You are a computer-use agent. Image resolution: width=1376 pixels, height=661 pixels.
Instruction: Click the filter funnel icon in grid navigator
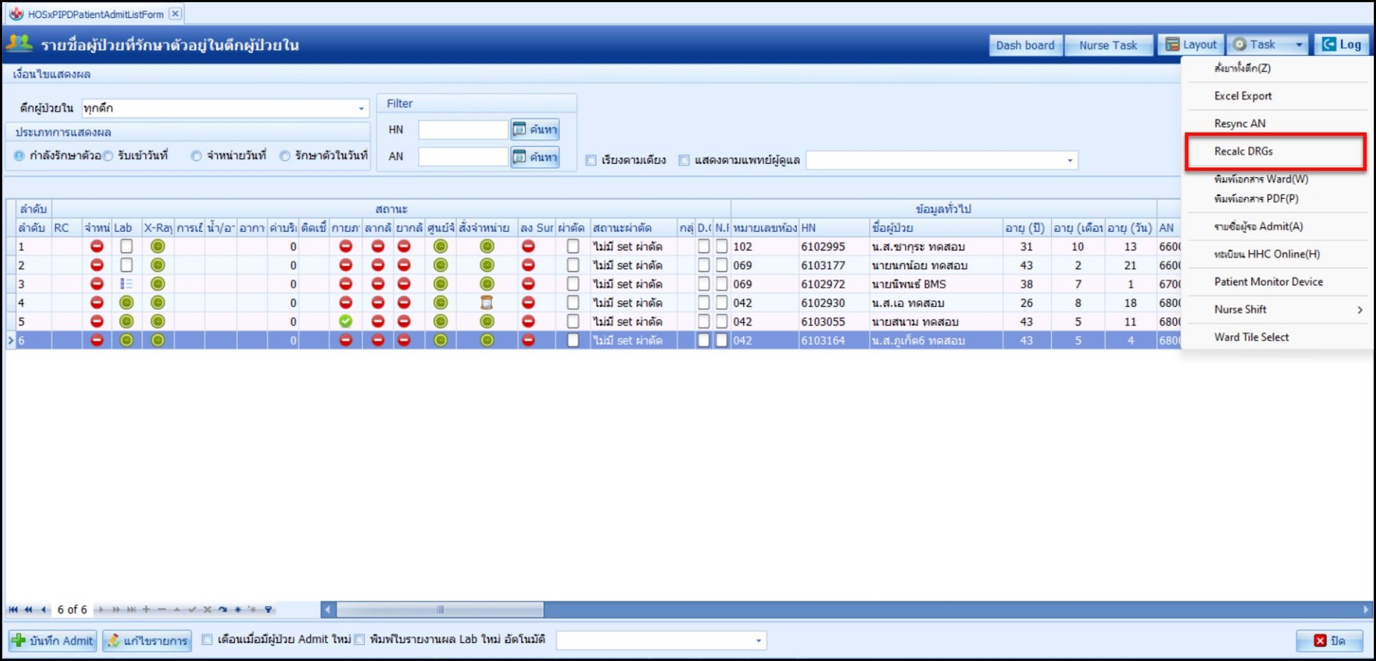coord(268,610)
